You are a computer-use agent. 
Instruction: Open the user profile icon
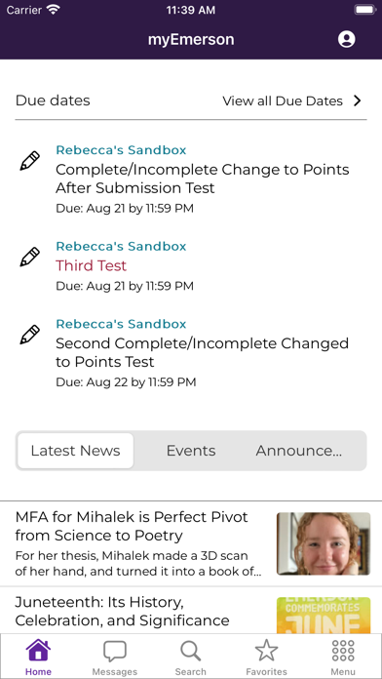pos(346,39)
